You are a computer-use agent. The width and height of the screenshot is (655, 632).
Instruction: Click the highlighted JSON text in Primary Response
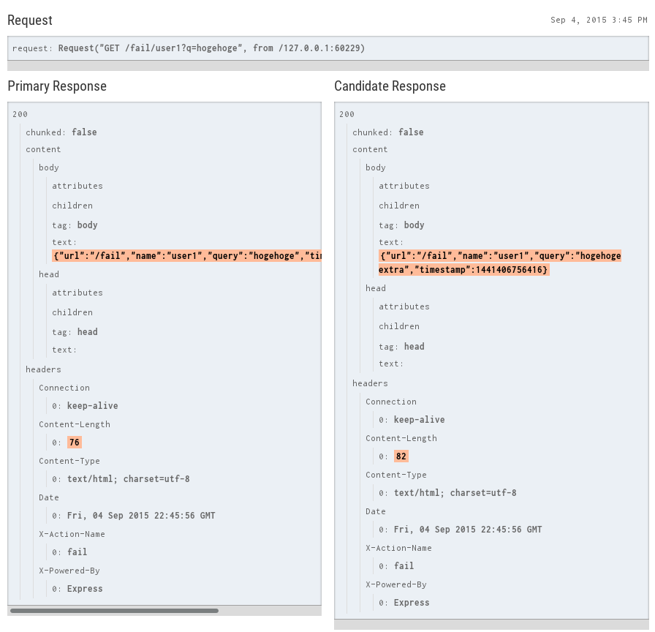[x=186, y=256]
